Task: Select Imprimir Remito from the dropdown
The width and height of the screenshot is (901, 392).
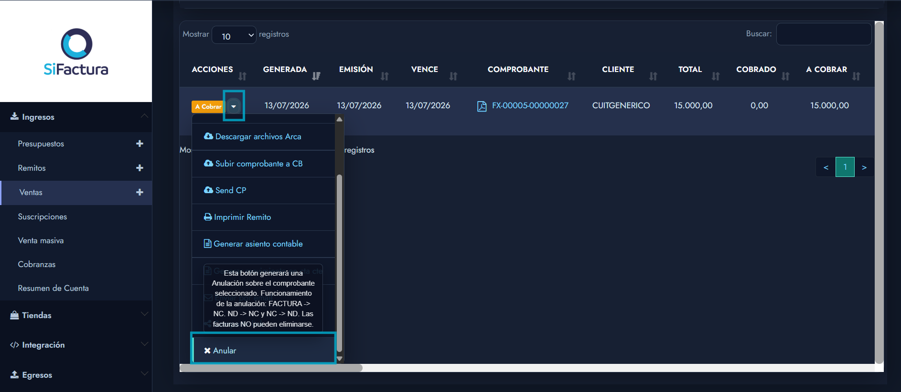Action: click(x=263, y=217)
